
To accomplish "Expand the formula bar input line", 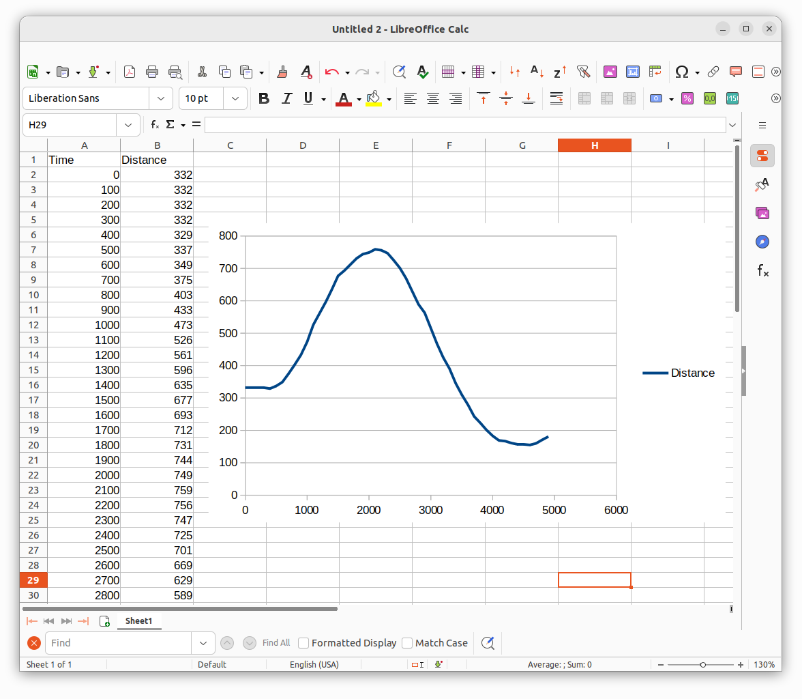I will (x=732, y=125).
